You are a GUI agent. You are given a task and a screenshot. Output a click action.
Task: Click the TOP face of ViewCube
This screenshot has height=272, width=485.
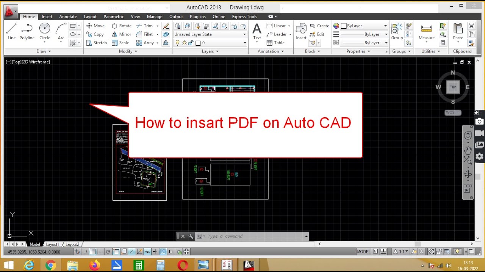453,87
